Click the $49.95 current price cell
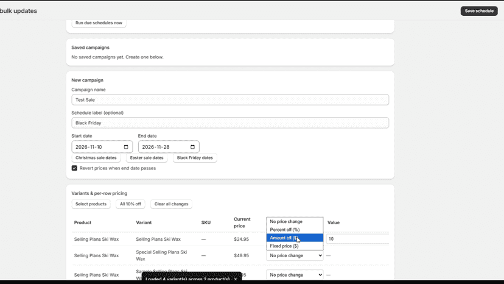The width and height of the screenshot is (504, 284). (241, 256)
